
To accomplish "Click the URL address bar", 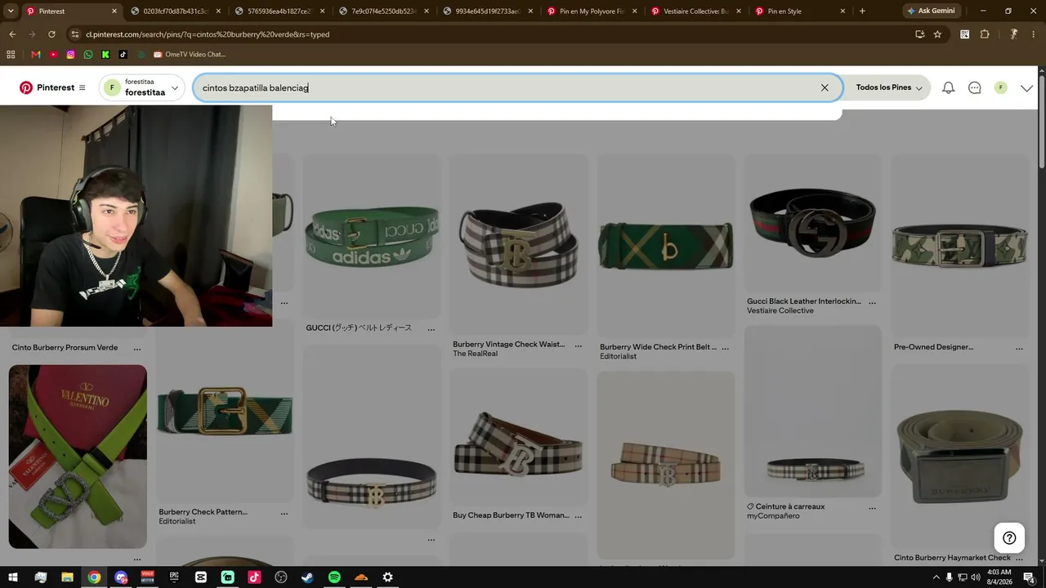I will (x=490, y=34).
